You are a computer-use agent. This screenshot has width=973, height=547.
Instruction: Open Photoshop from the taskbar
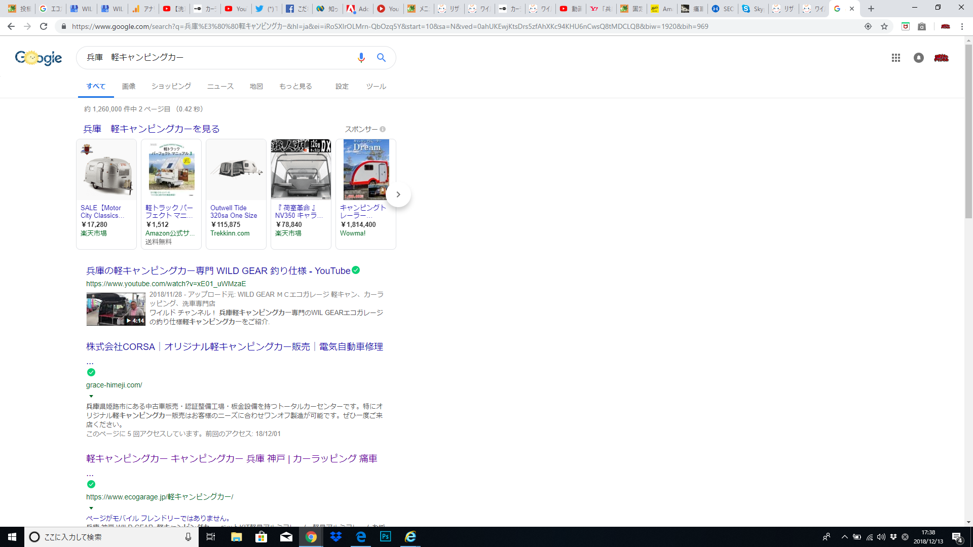pyautogui.click(x=385, y=537)
